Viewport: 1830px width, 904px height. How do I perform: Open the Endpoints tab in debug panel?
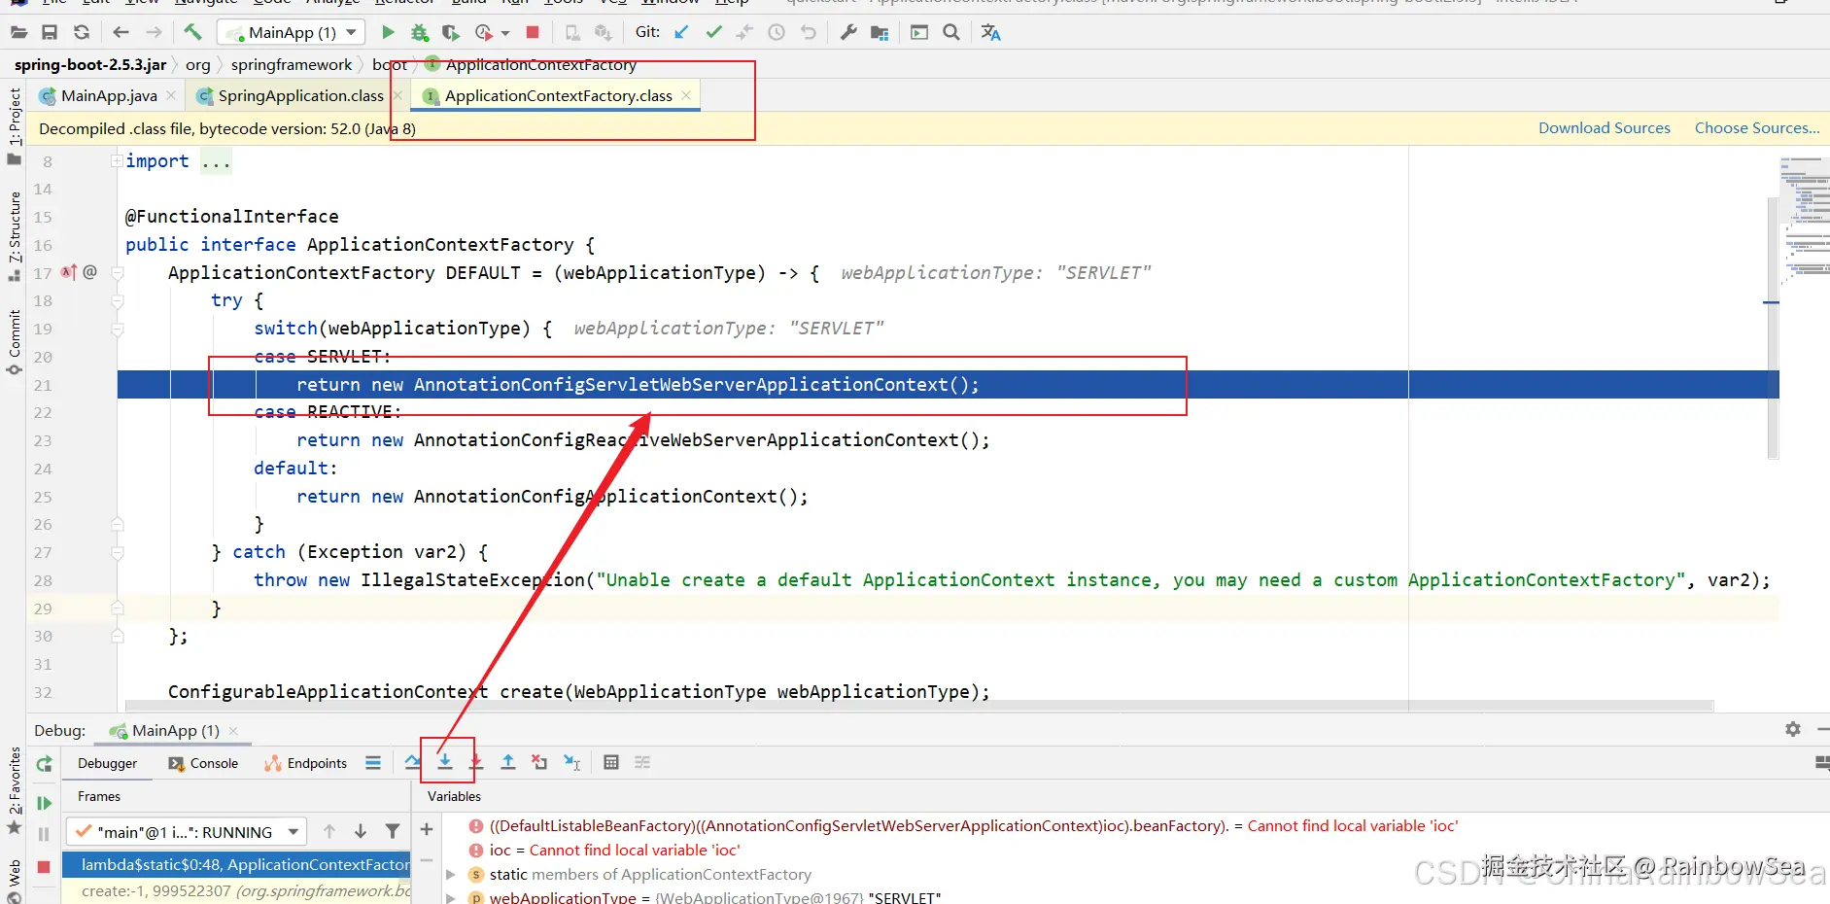pyautogui.click(x=305, y=763)
